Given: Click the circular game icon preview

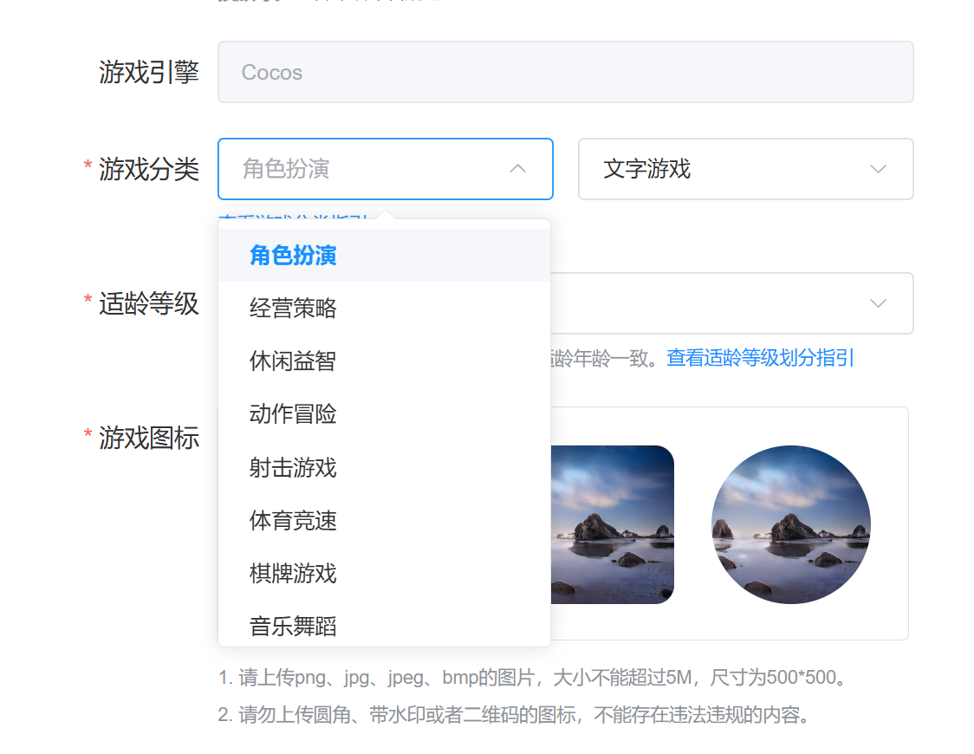Looking at the screenshot, I should (791, 524).
